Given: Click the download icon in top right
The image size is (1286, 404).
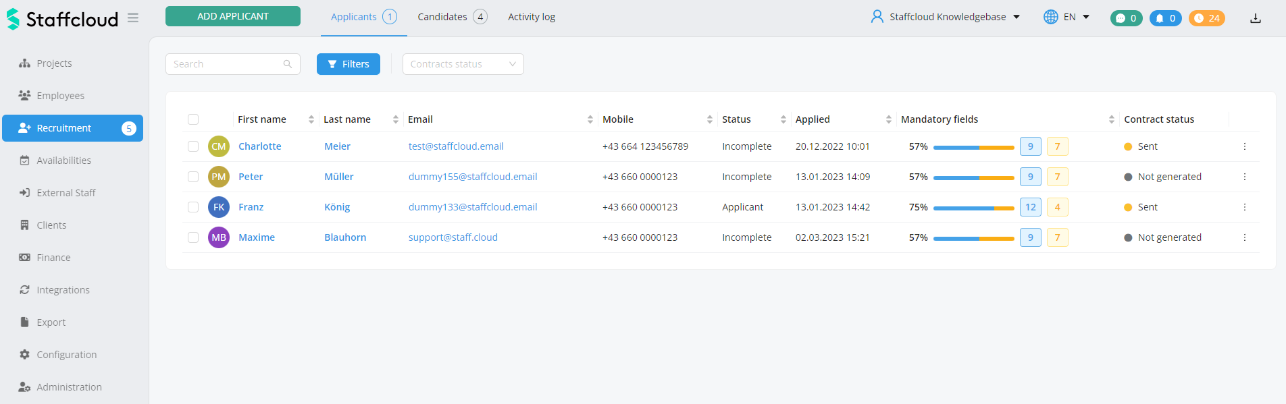Looking at the screenshot, I should click(x=1255, y=18).
